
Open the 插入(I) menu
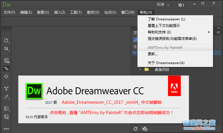click(59, 12)
